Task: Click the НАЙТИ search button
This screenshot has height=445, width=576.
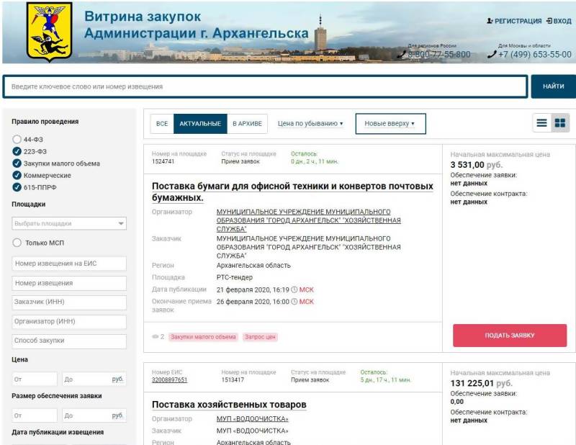Action: (553, 86)
